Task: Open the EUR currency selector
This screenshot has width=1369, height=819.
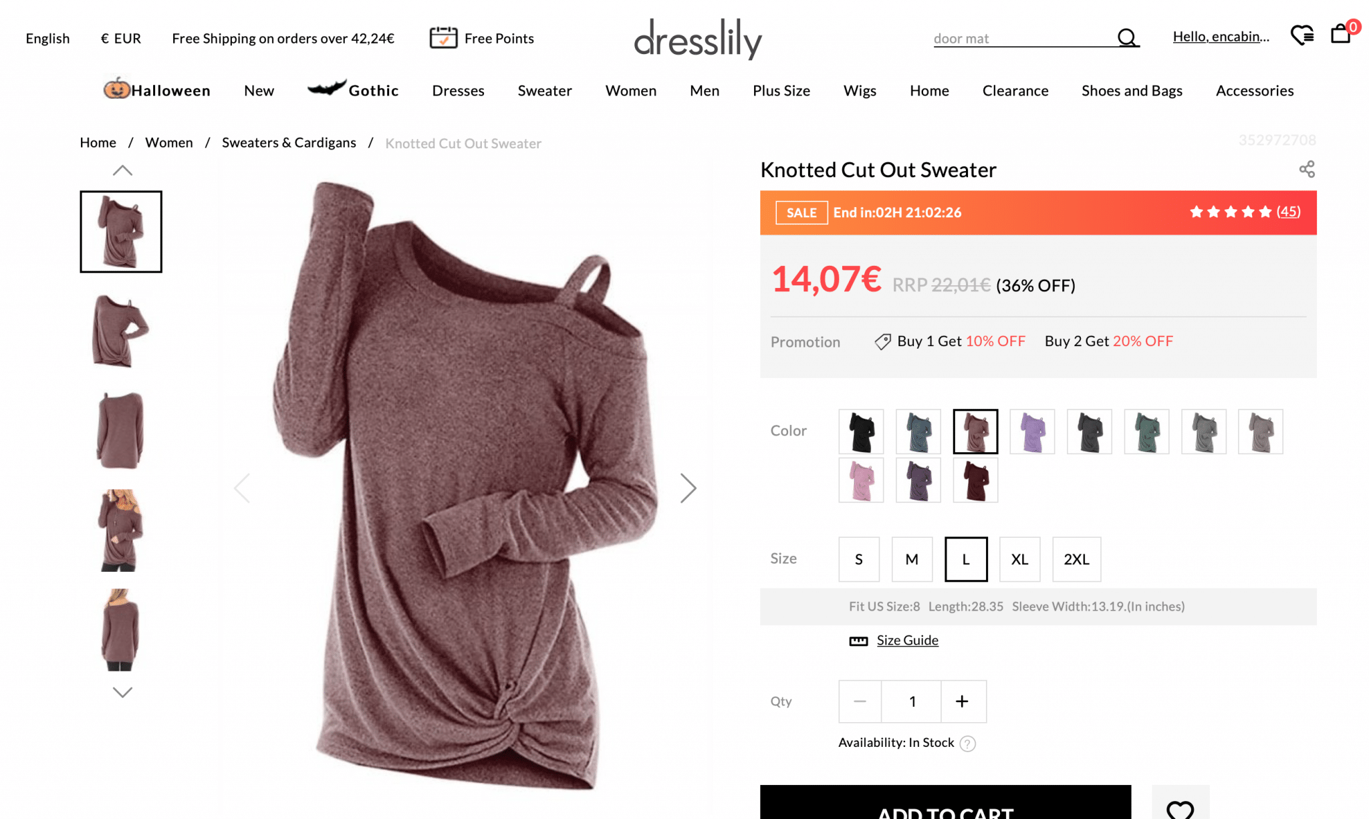Action: click(121, 38)
